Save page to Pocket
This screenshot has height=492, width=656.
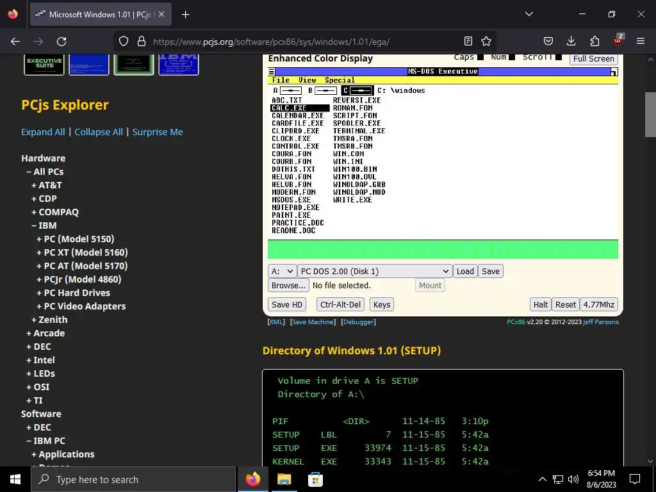click(548, 42)
